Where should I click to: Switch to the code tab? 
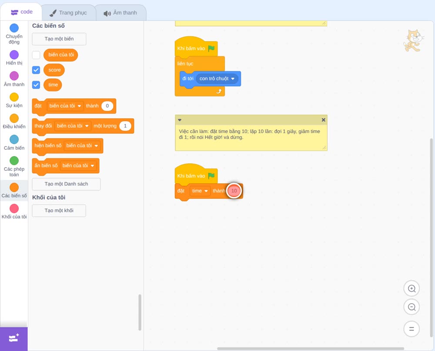[x=21, y=12]
